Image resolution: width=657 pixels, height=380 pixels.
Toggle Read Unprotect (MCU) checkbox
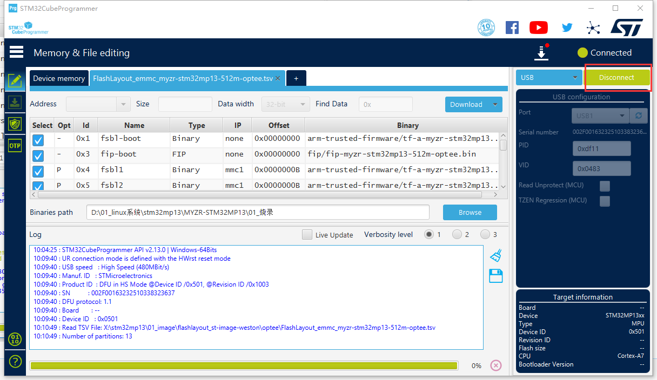point(605,186)
